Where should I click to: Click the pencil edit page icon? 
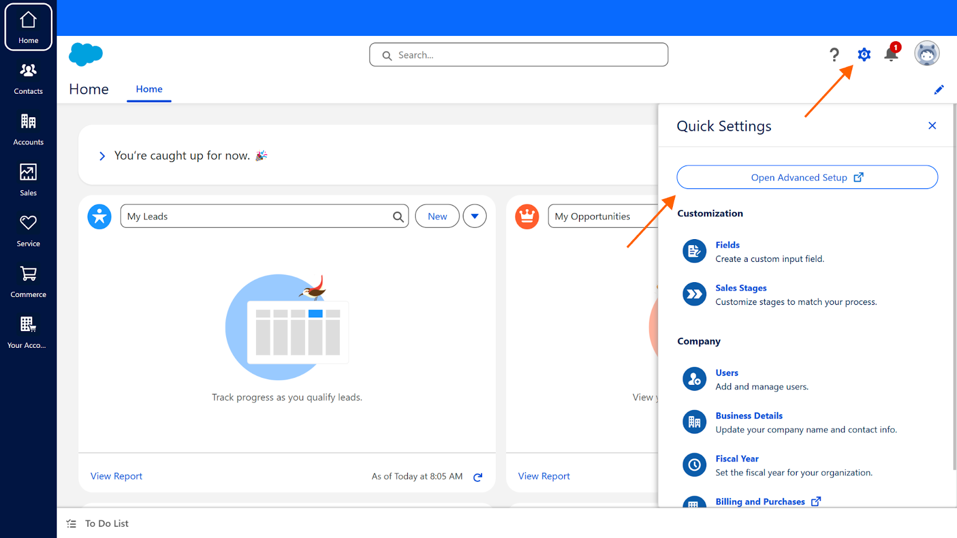tap(939, 90)
